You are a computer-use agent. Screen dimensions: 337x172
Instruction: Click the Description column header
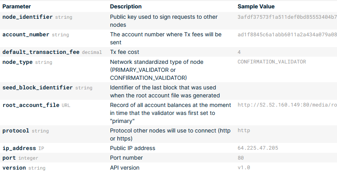point(126,7)
